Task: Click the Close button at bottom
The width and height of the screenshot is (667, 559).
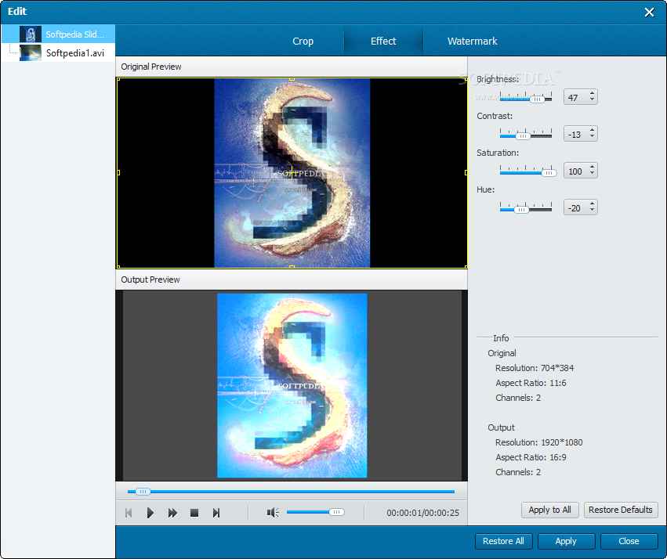Action: coord(629,541)
